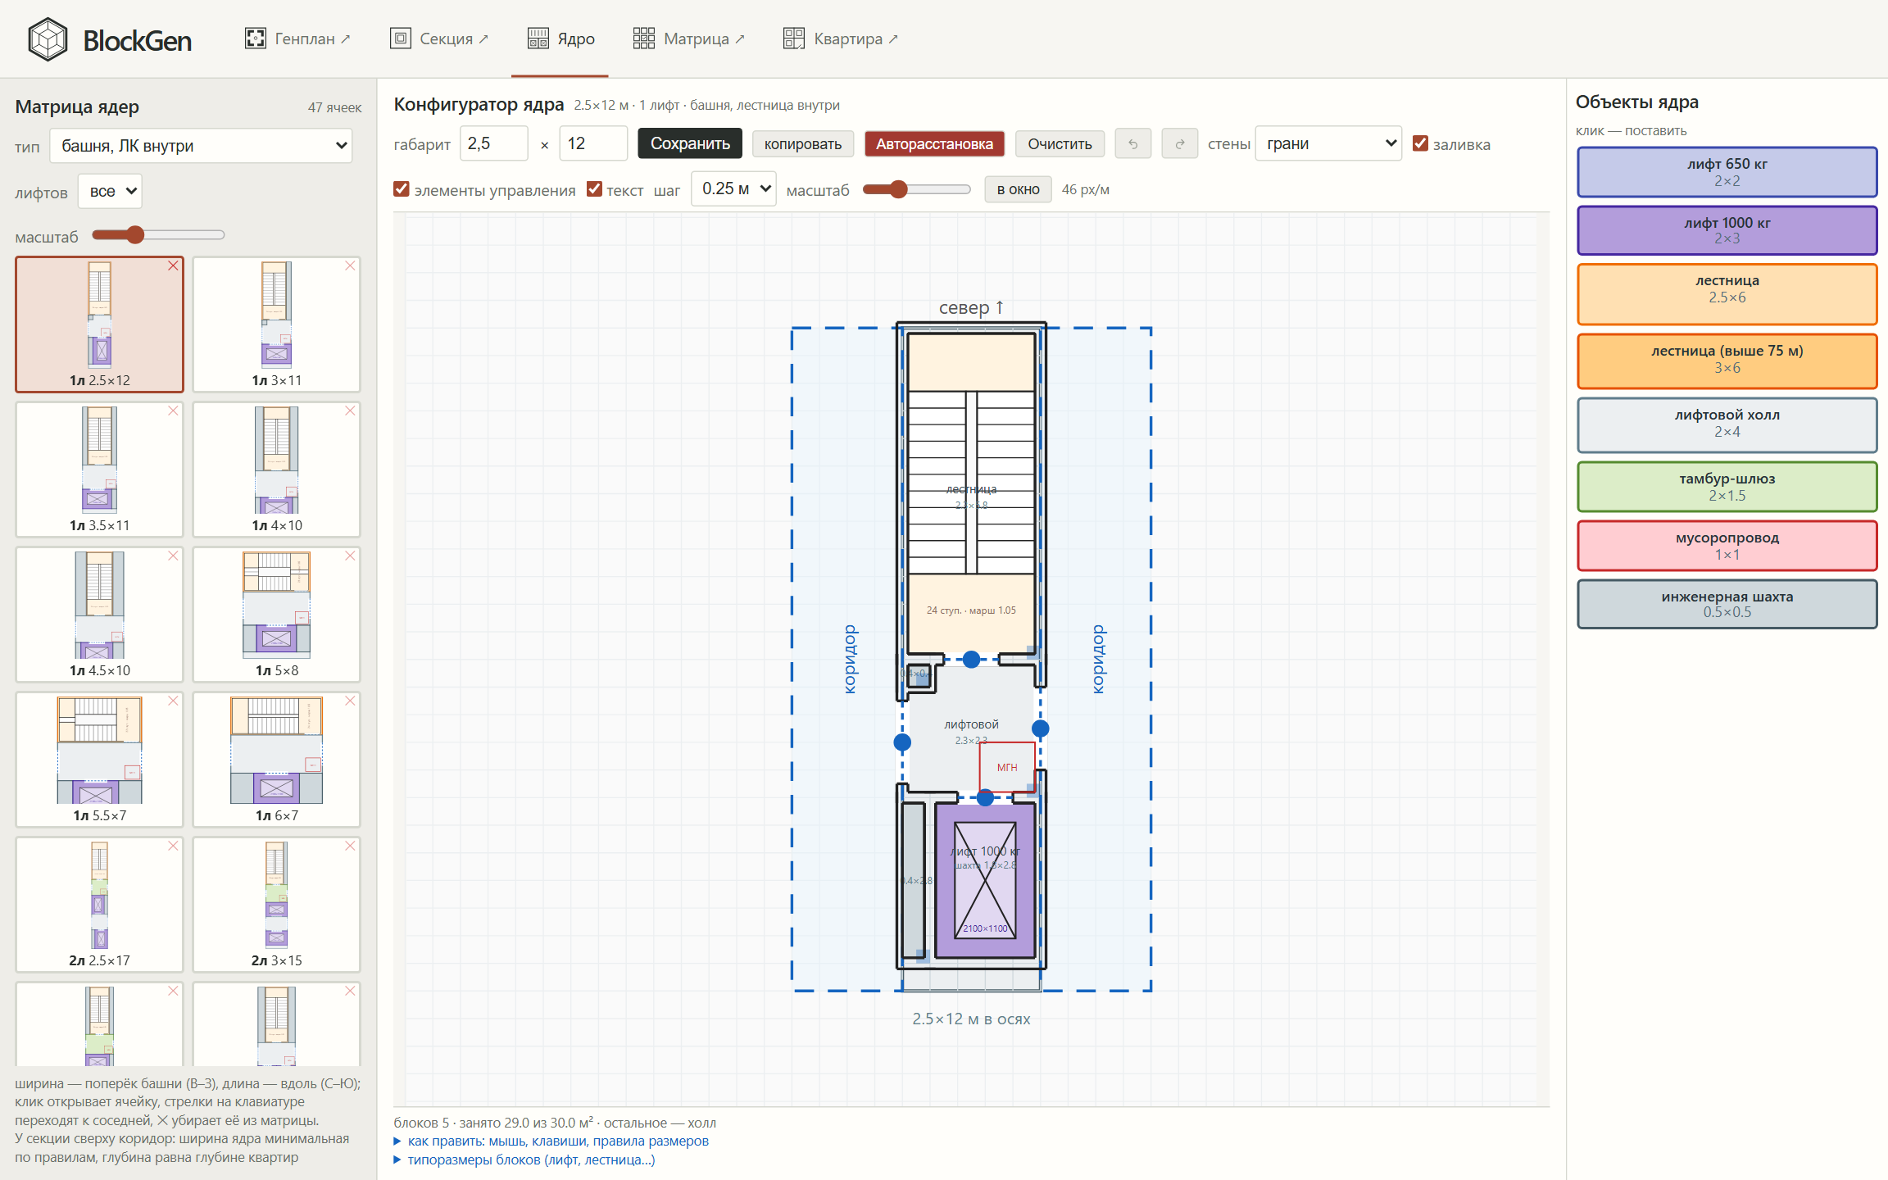
Task: Open the лифтов filter dropdown
Action: coord(111,192)
